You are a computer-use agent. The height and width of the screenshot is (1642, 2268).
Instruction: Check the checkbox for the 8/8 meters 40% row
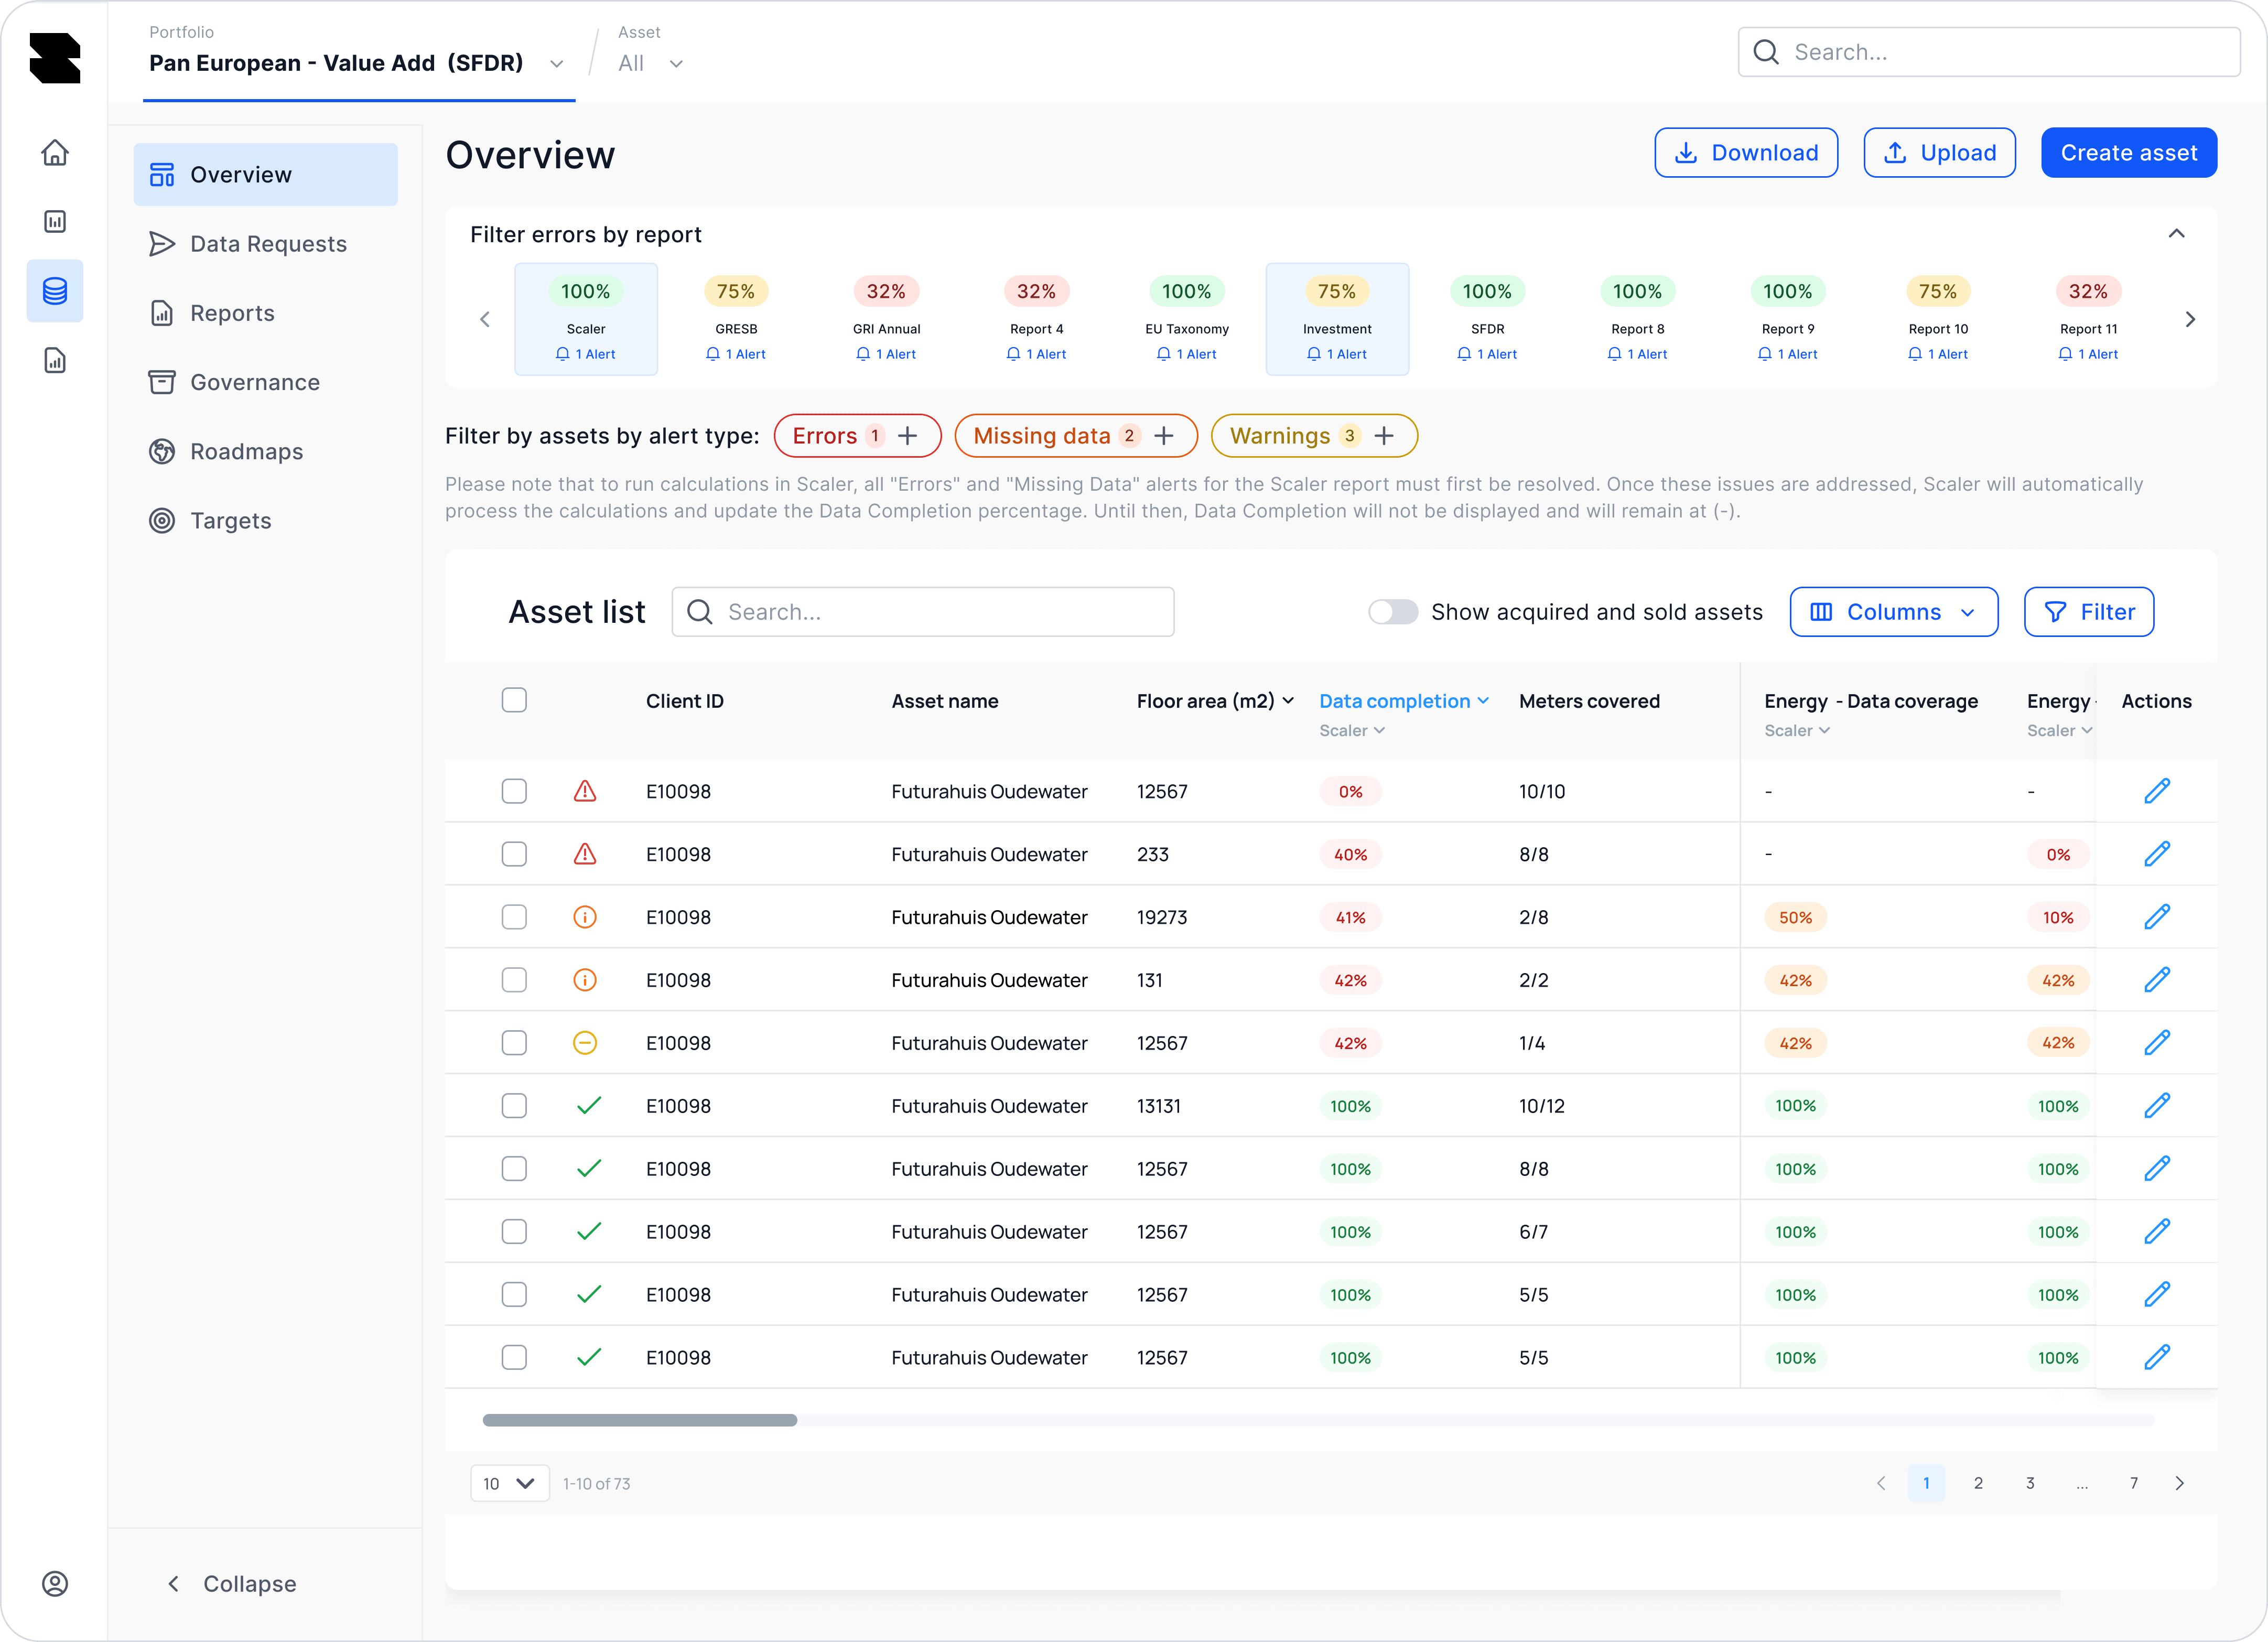514,854
